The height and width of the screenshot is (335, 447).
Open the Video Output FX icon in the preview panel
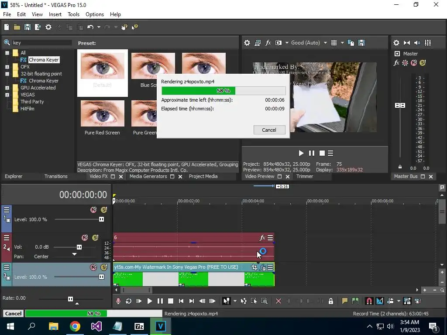[268, 43]
